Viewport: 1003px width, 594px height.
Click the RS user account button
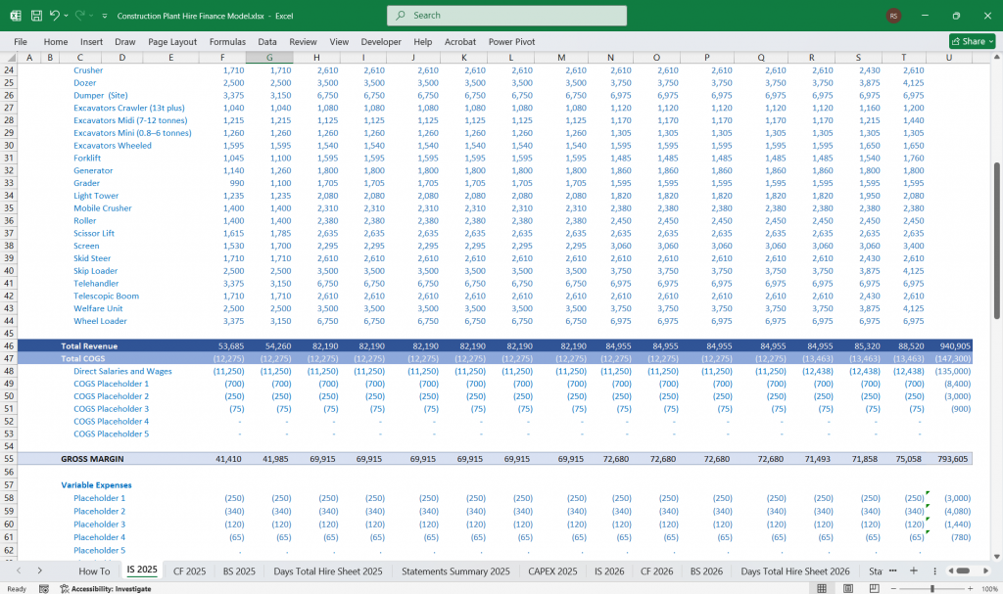coord(893,16)
